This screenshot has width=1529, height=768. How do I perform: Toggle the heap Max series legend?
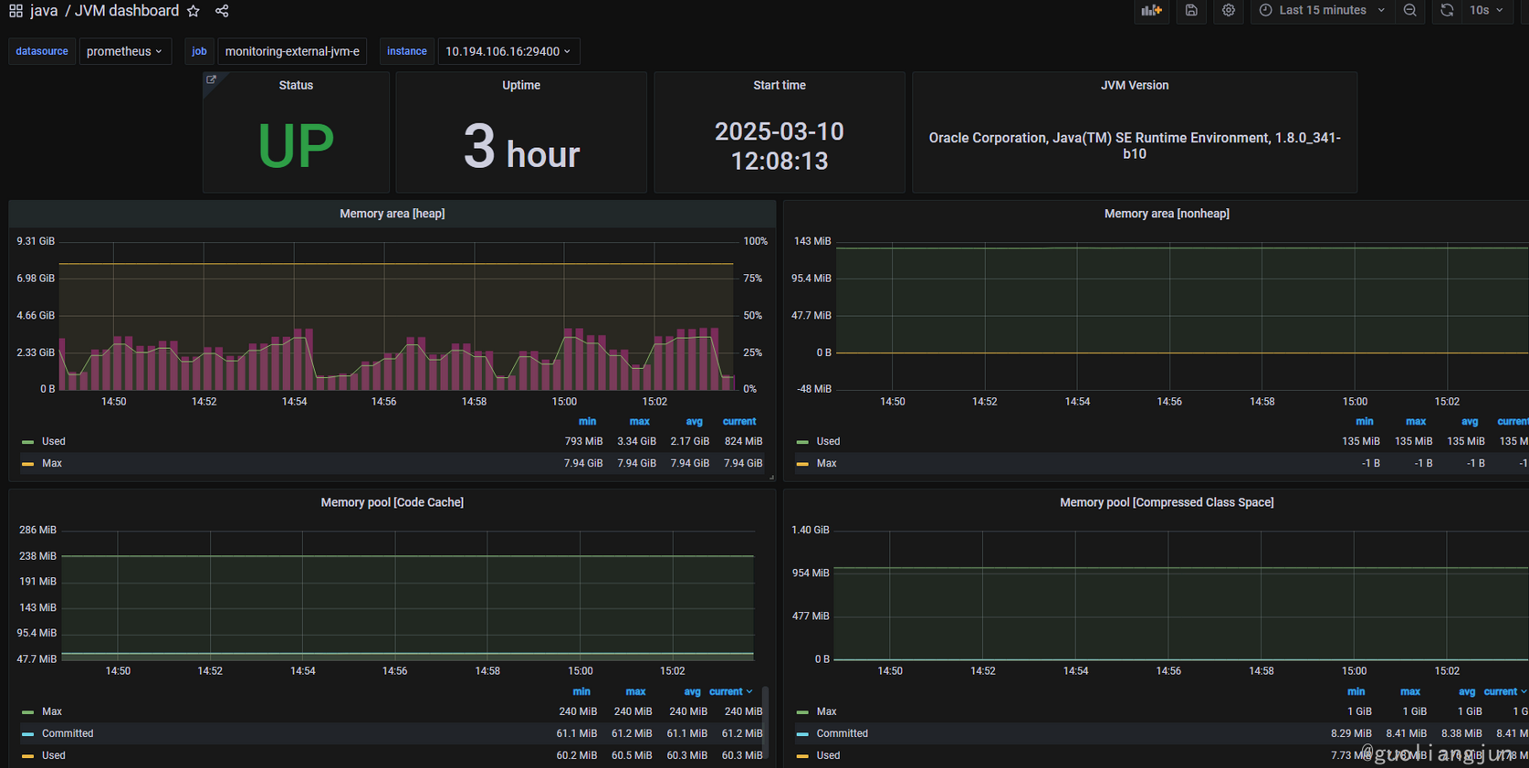click(x=52, y=464)
